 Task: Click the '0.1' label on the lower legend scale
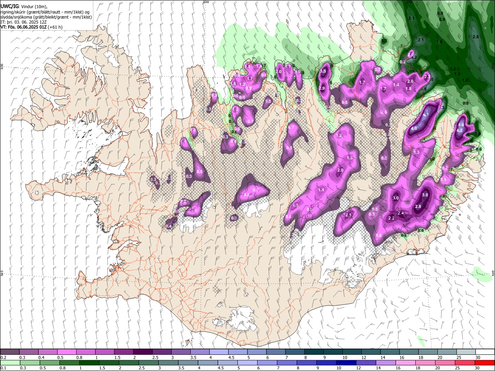tap(3, 368)
